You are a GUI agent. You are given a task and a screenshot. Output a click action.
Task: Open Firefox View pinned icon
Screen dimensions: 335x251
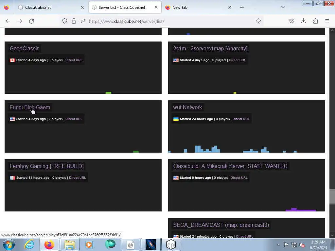[7, 8]
